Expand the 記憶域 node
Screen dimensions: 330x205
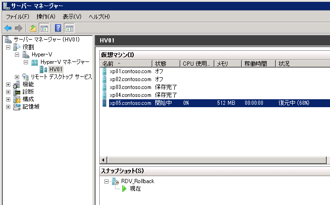(8, 107)
